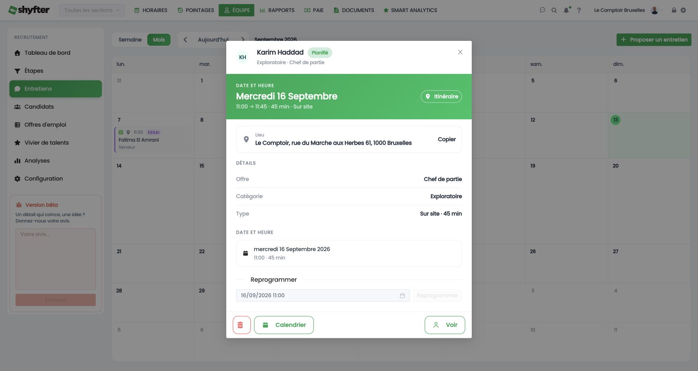Screen dimensions: 698x371
Task: Go to next month arrow
Action: (243, 40)
